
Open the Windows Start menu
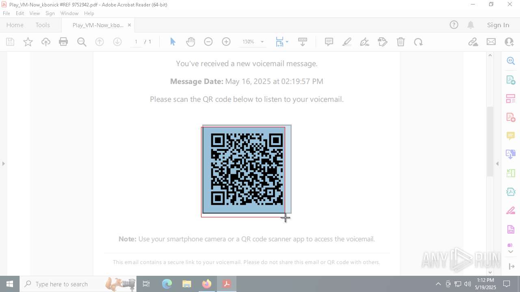coord(10,284)
